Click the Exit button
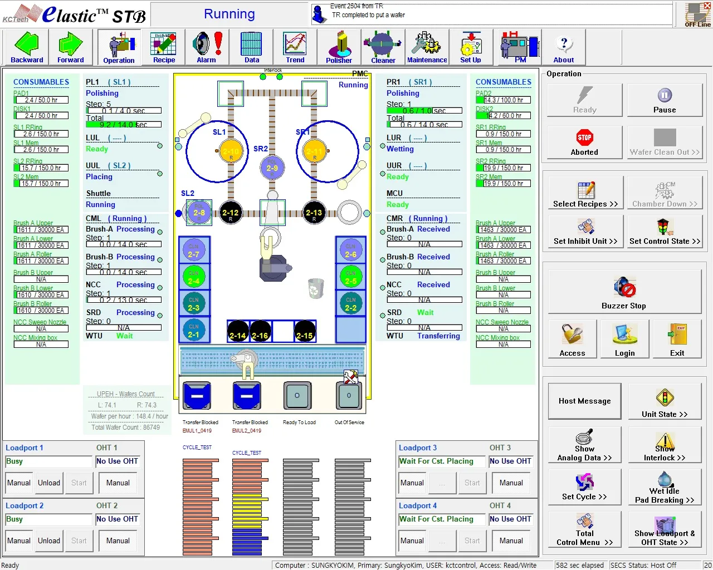This screenshot has width=713, height=570. pyautogui.click(x=677, y=340)
